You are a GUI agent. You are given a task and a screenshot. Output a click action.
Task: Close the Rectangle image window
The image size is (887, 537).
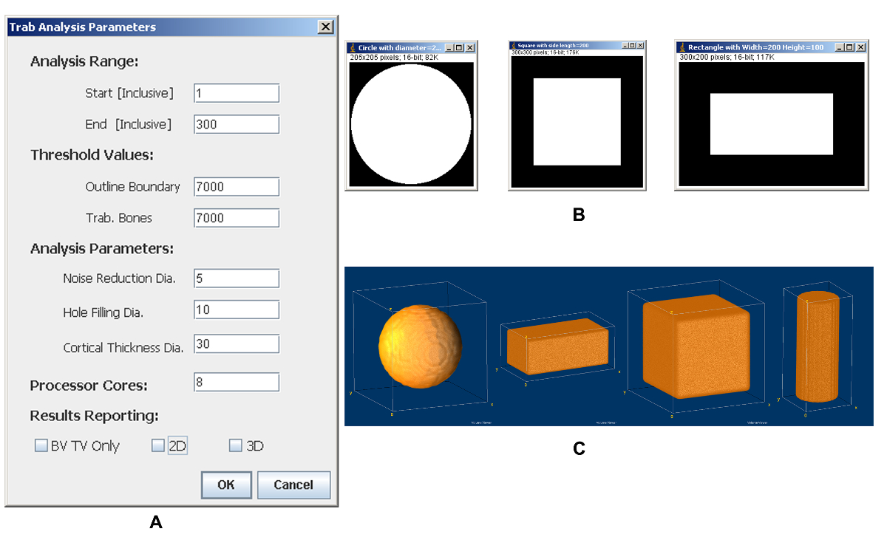[x=860, y=47]
